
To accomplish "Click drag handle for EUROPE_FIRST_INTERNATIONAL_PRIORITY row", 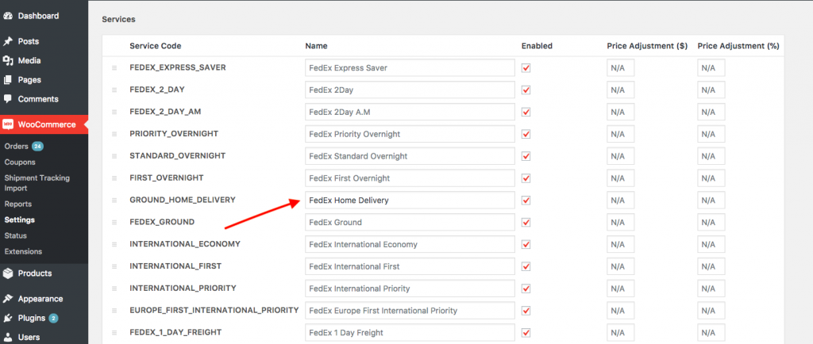I will (x=114, y=311).
